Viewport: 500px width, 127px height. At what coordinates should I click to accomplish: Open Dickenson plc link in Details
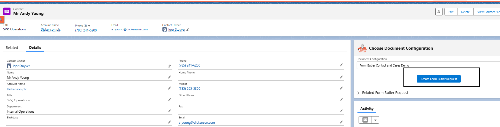tap(17, 89)
